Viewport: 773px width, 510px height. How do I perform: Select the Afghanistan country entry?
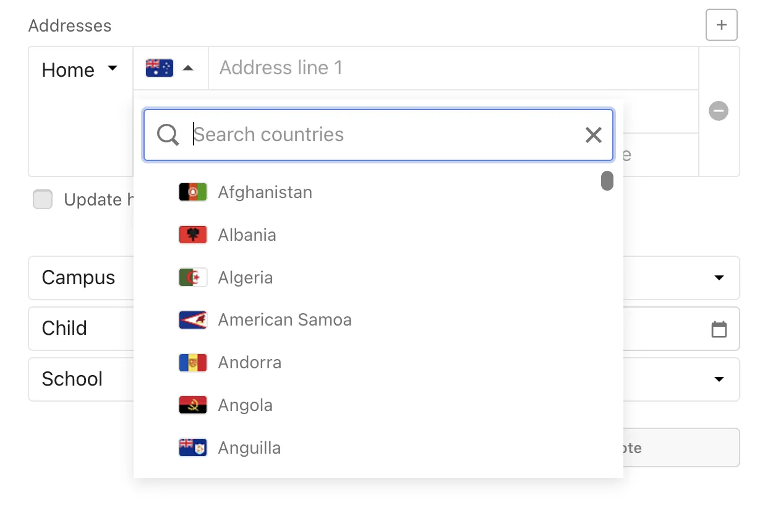[x=265, y=192]
